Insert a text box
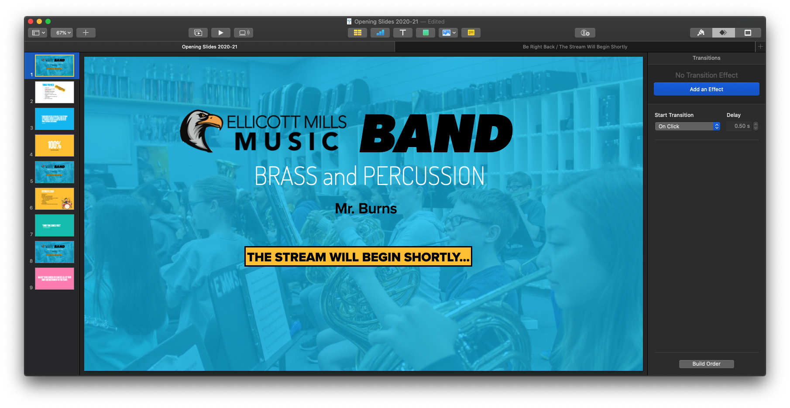This screenshot has height=408, width=790. pos(403,33)
